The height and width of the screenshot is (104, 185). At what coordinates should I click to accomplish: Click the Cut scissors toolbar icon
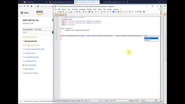tap(74, 12)
